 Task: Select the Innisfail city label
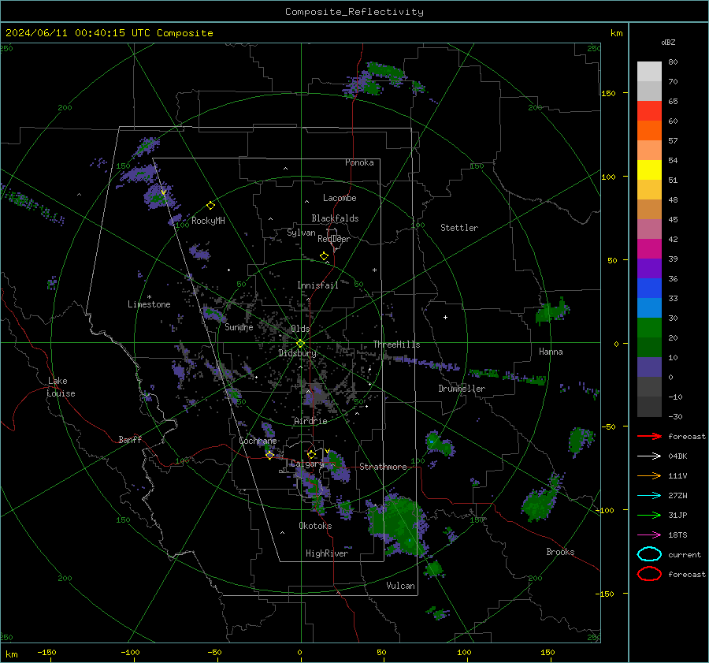click(x=317, y=285)
